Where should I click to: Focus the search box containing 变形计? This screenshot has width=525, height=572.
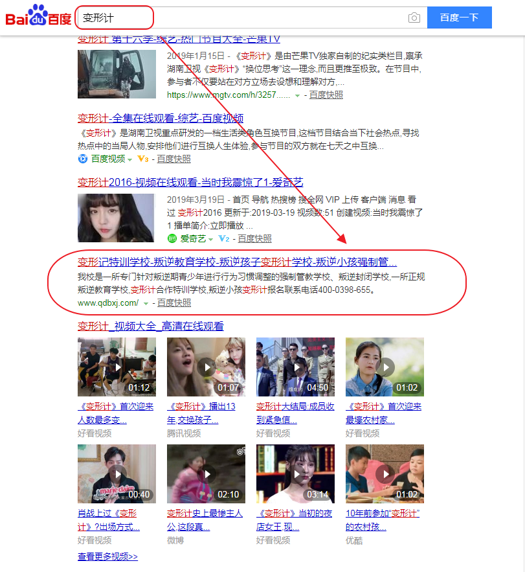[252, 17]
